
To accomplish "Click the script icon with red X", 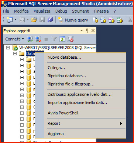I will (71, 39).
